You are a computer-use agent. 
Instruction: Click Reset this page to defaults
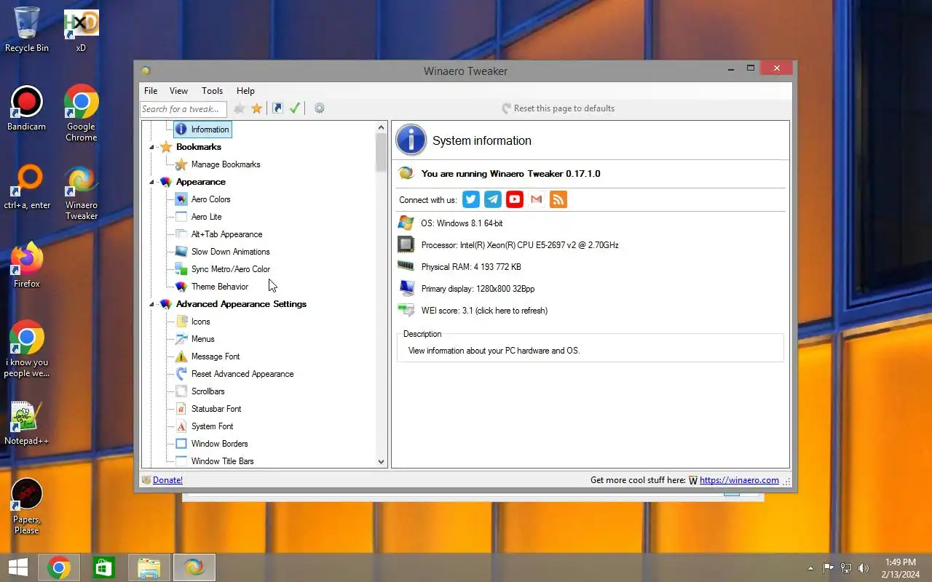coord(558,108)
